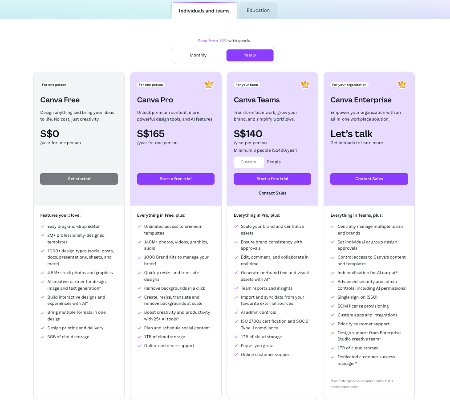Click 'Single sign-on (SSO)' feature
The width and height of the screenshot is (450, 405).
tap(357, 297)
